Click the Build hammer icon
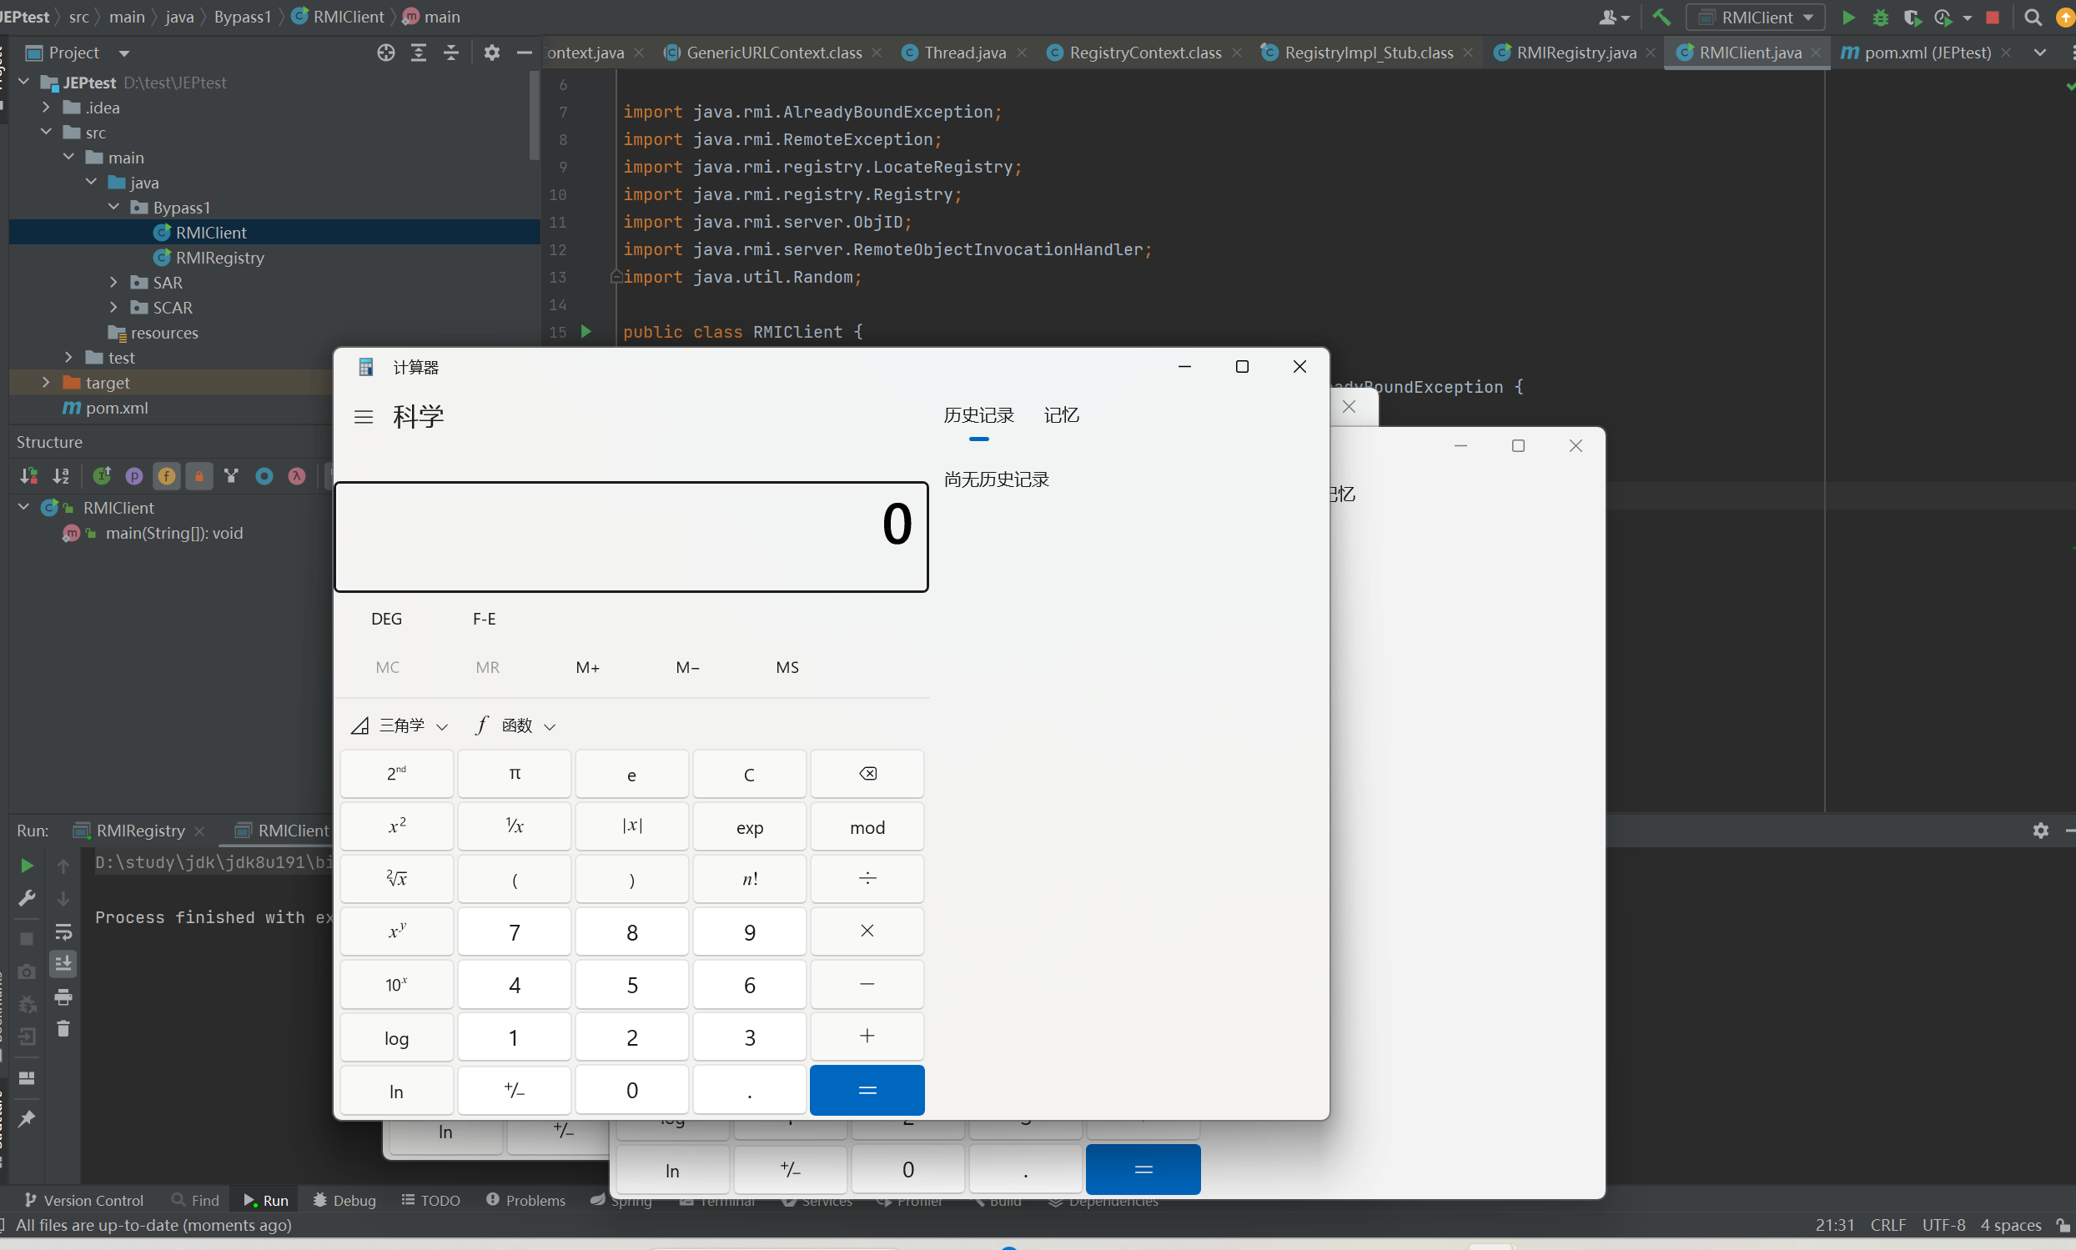The height and width of the screenshot is (1250, 2076). coord(1661,18)
